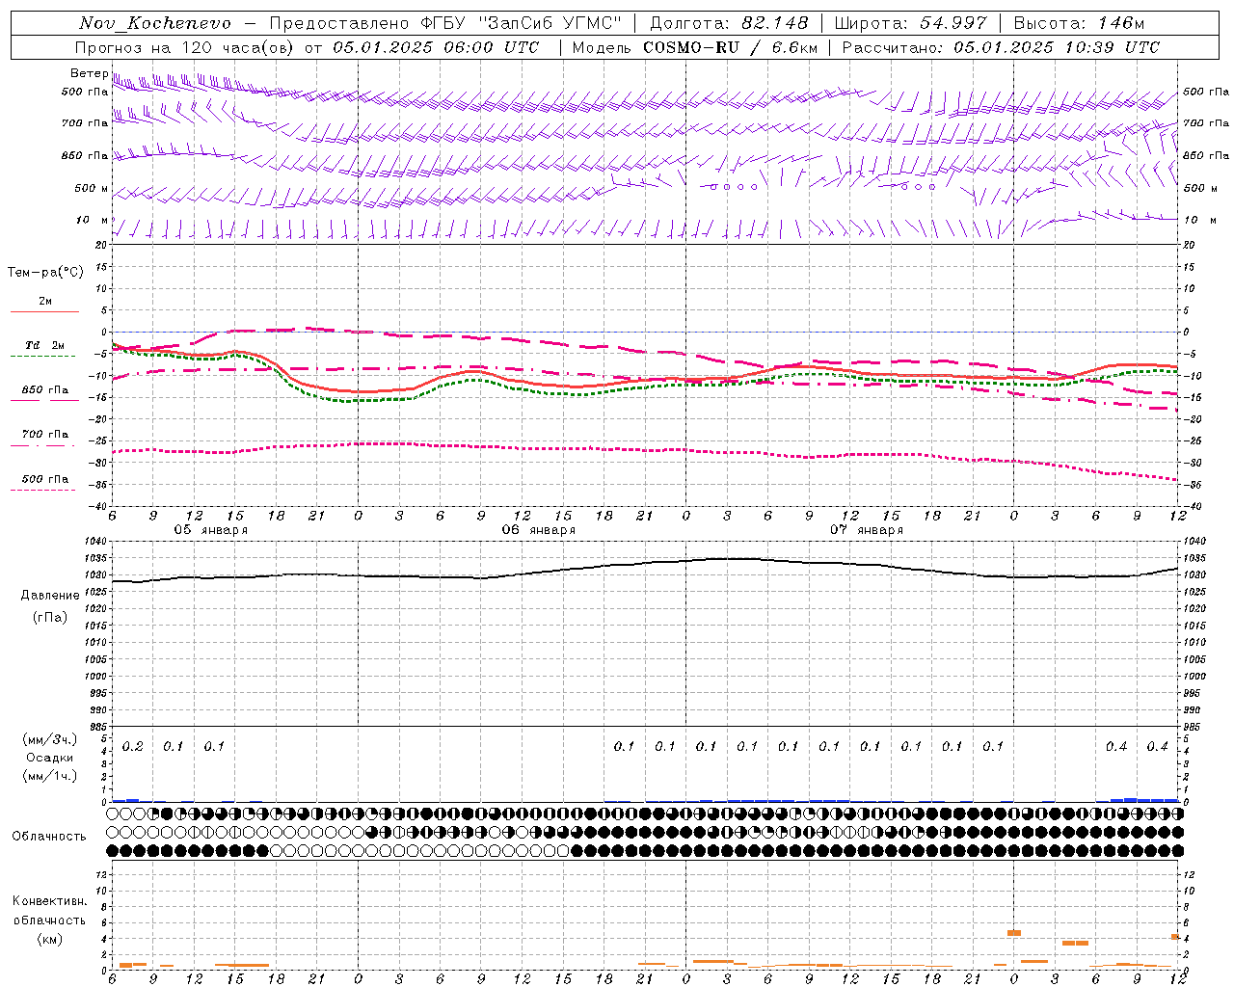Click the '10 м' wind level label on the left
The width and height of the screenshot is (1234, 987).
[93, 221]
